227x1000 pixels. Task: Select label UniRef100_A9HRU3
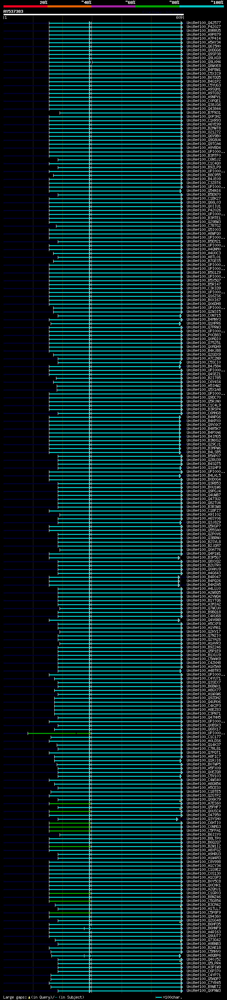pos(204,854)
